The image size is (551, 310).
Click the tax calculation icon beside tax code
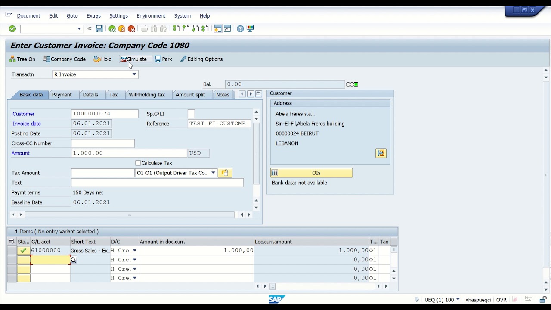tap(225, 173)
